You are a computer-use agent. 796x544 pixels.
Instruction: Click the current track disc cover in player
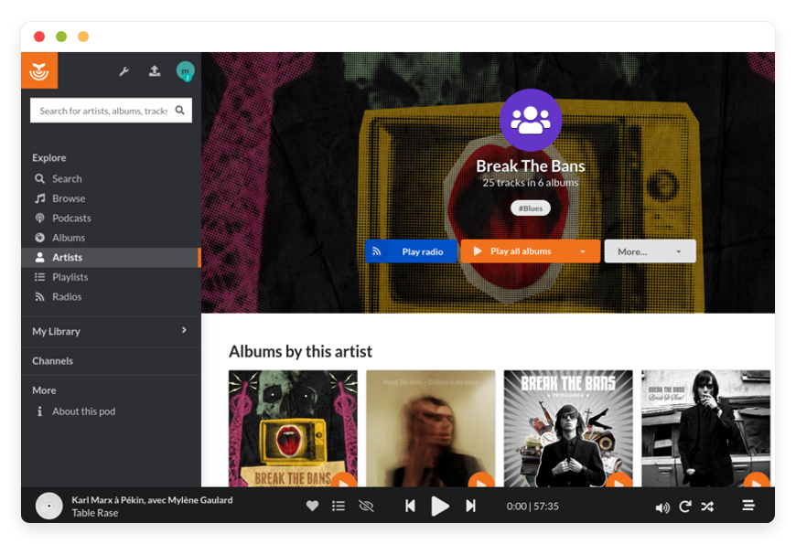point(49,506)
